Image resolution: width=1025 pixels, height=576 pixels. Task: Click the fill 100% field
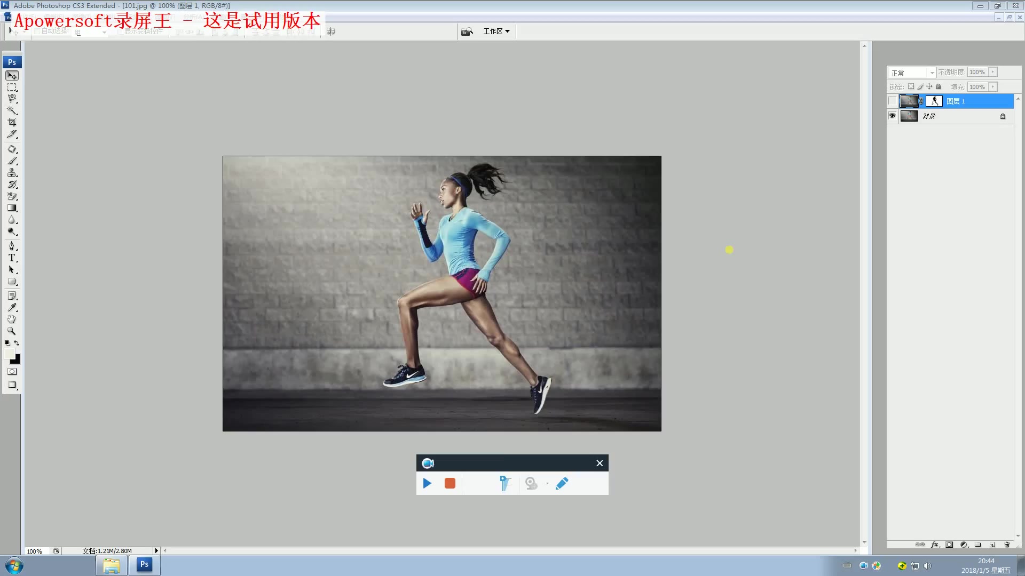(978, 87)
